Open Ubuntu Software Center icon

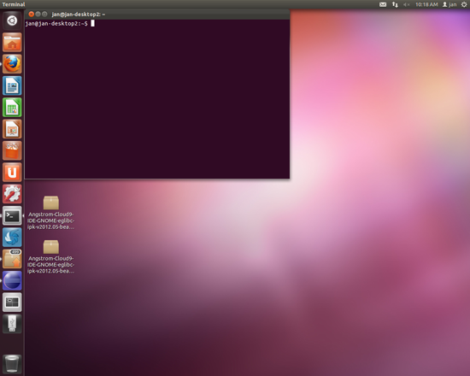pyautogui.click(x=12, y=150)
